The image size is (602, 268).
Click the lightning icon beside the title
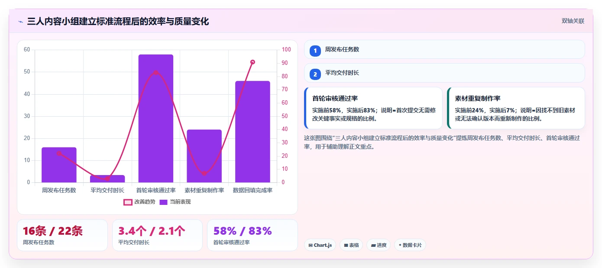coord(20,22)
